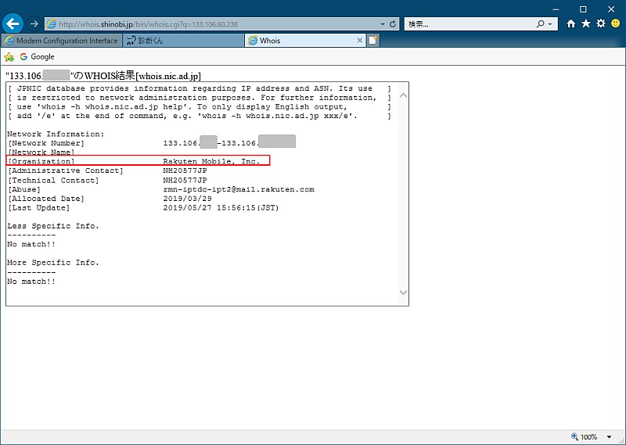The height and width of the screenshot is (445, 626).
Task: Open a new tab button
Action: tap(372, 41)
